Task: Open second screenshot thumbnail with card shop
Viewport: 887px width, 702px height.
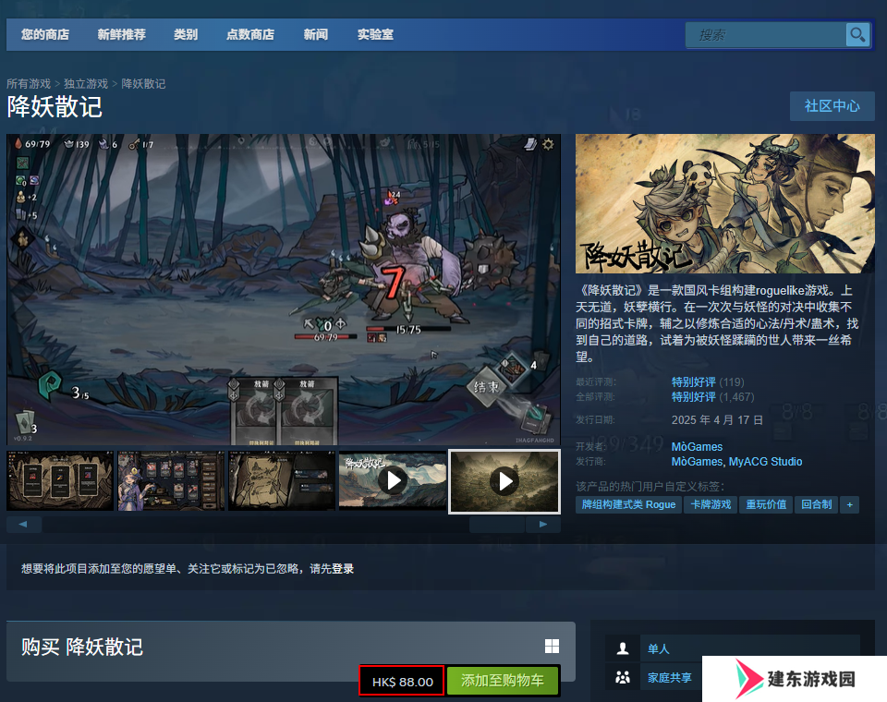Action: [x=171, y=481]
